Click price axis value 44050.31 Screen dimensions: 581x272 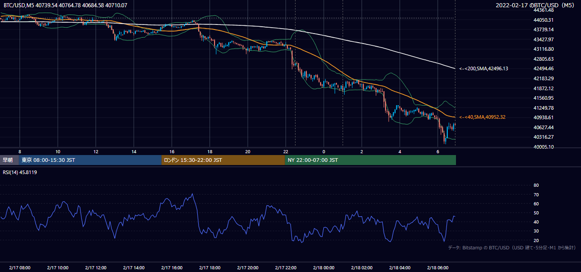(x=544, y=20)
